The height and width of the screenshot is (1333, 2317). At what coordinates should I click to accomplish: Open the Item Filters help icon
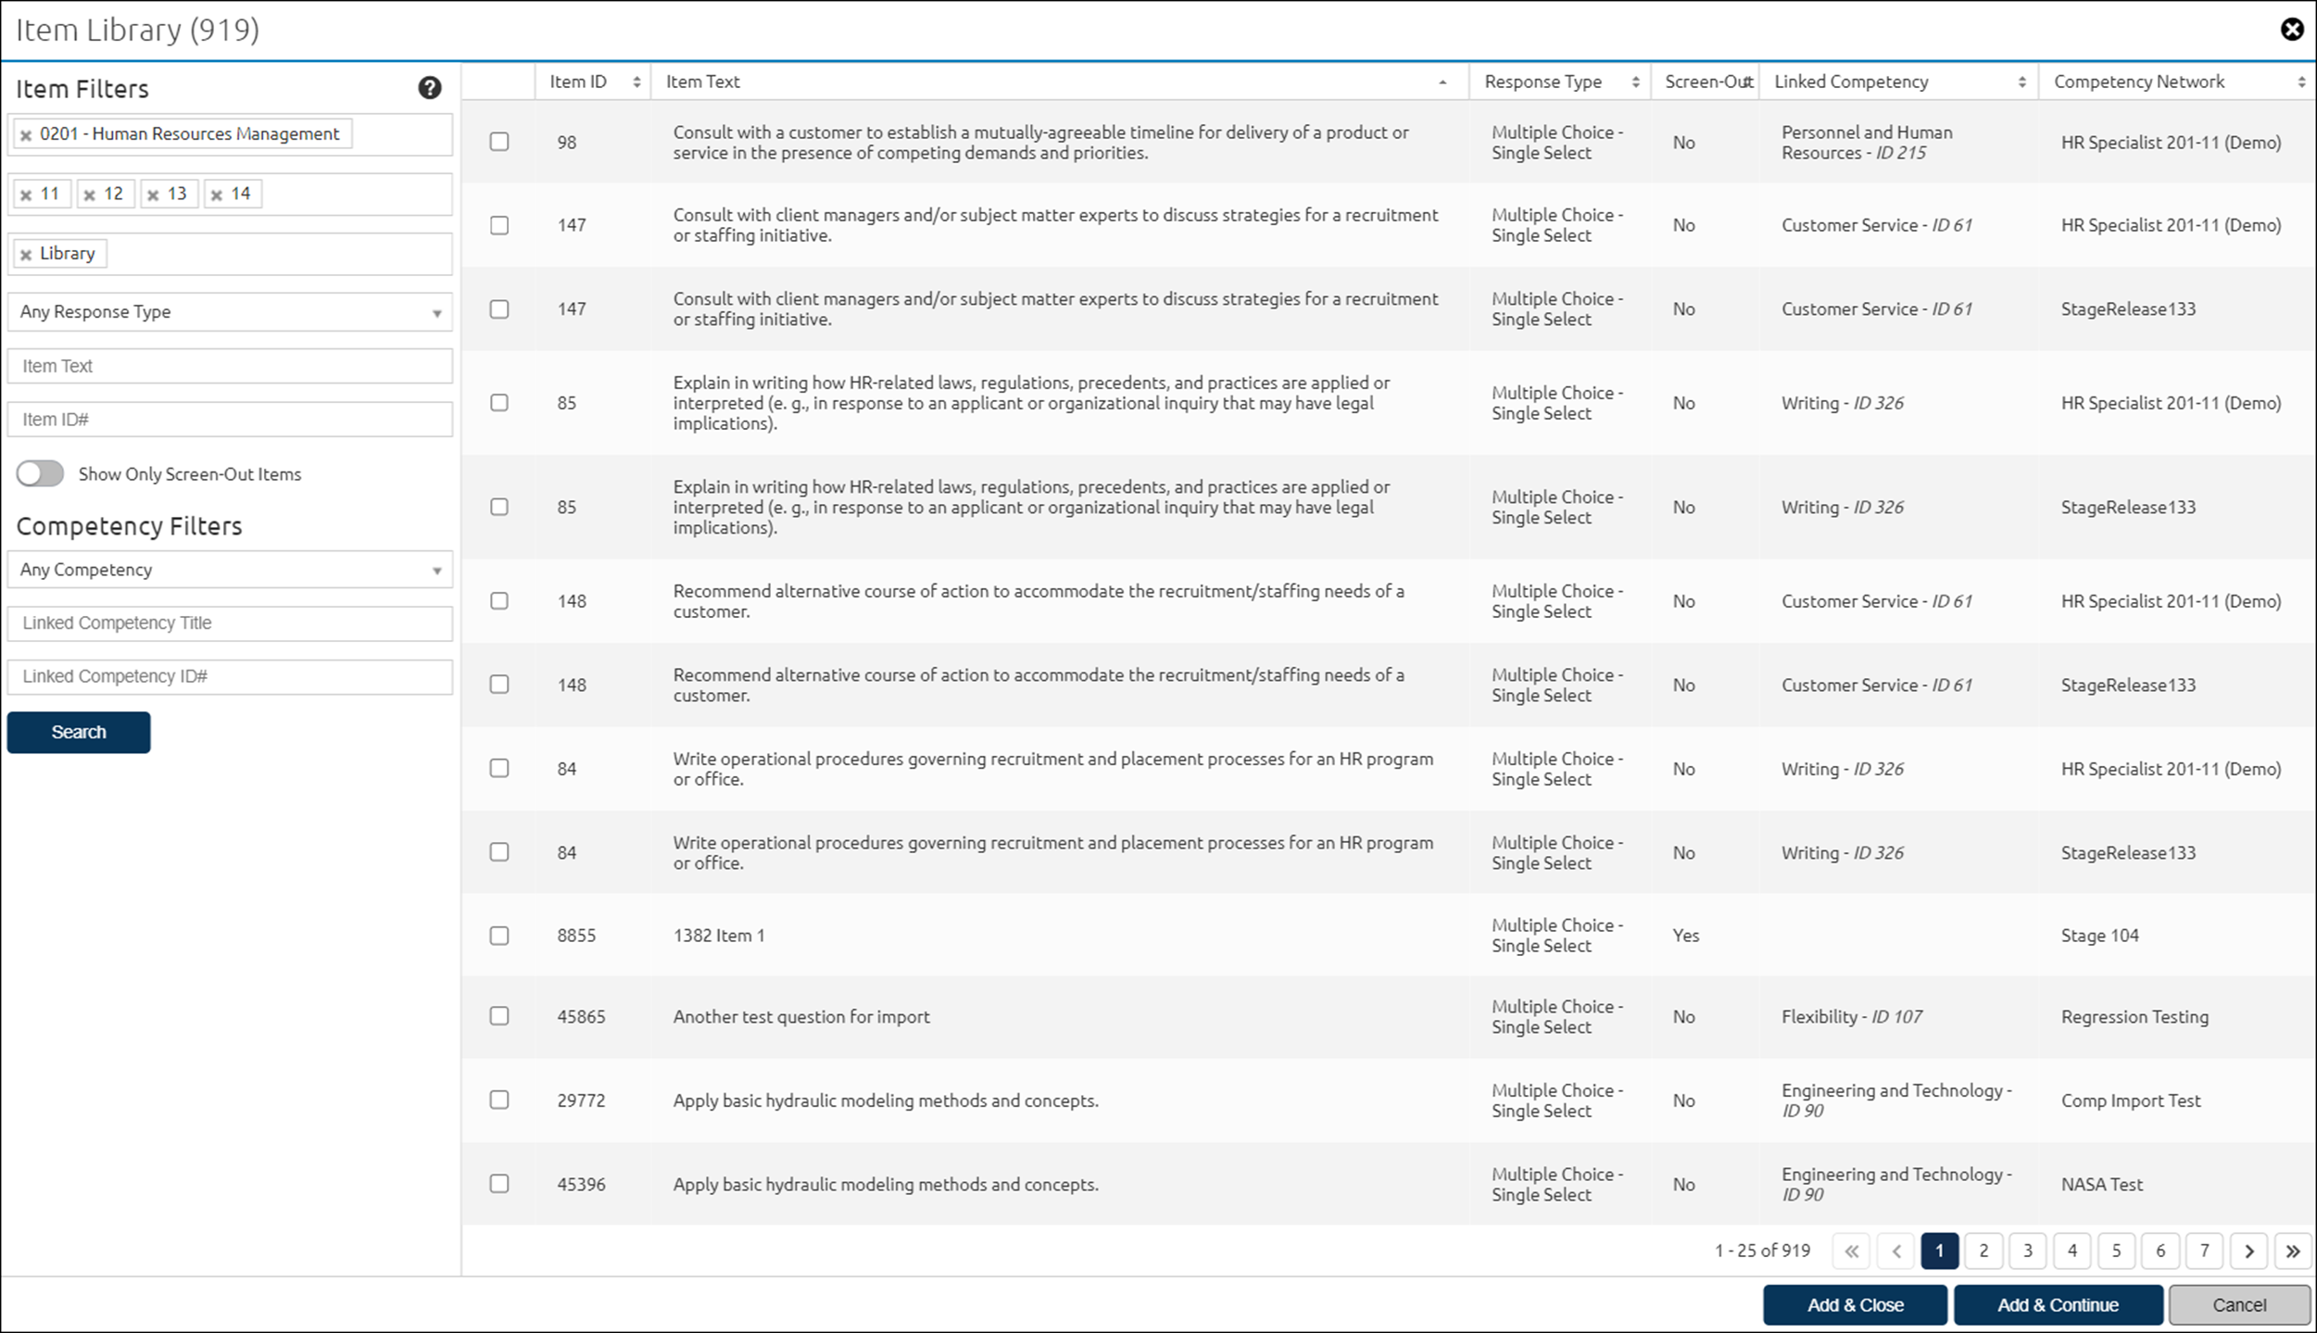[x=429, y=88]
